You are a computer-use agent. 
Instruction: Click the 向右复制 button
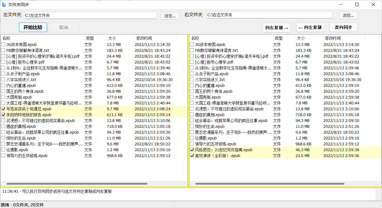277,28
